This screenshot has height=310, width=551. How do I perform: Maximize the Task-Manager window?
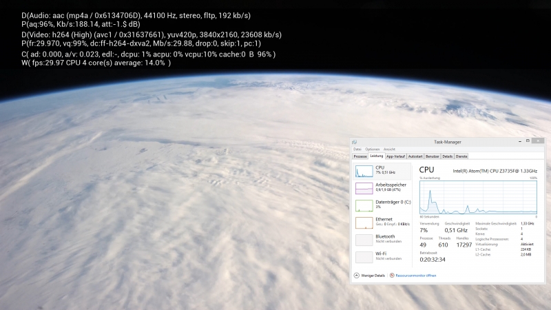(x=528, y=141)
